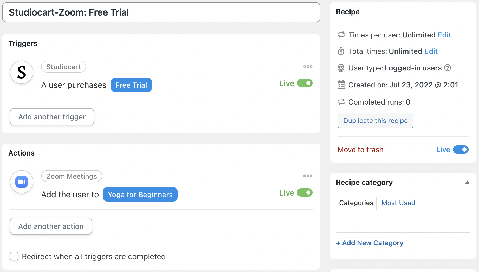479x272 pixels.
Task: Toggle the Studiocart trigger Live switch
Action: pyautogui.click(x=305, y=83)
